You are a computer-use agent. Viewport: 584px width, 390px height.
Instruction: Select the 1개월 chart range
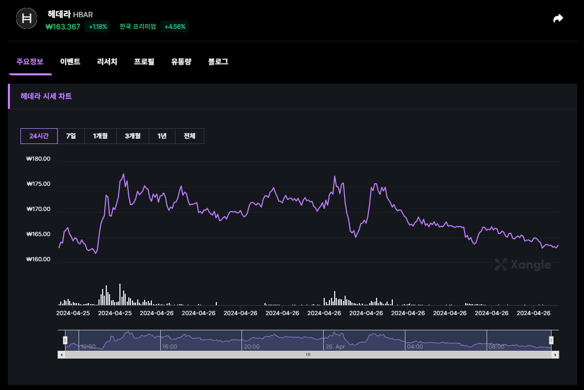pyautogui.click(x=101, y=136)
